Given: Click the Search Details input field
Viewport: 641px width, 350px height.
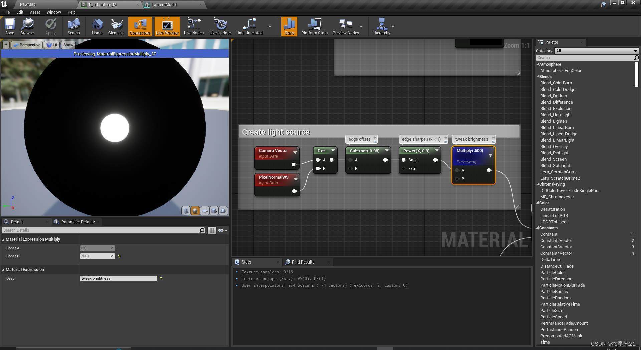Looking at the screenshot, I should (x=100, y=230).
